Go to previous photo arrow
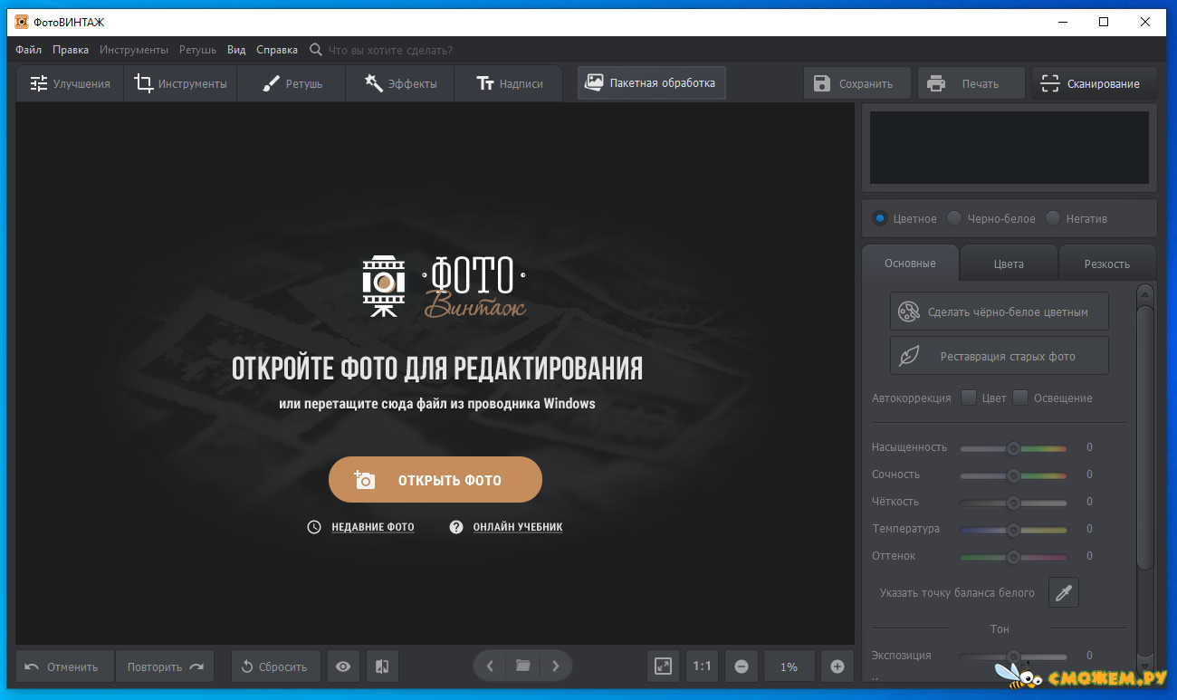Image resolution: width=1177 pixels, height=700 pixels. pyautogui.click(x=490, y=666)
